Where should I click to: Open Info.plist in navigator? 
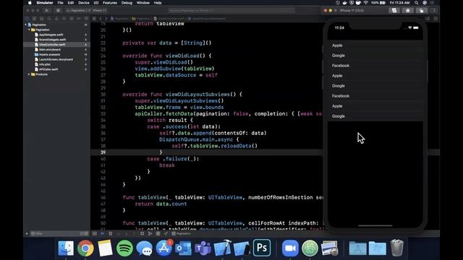pos(45,64)
